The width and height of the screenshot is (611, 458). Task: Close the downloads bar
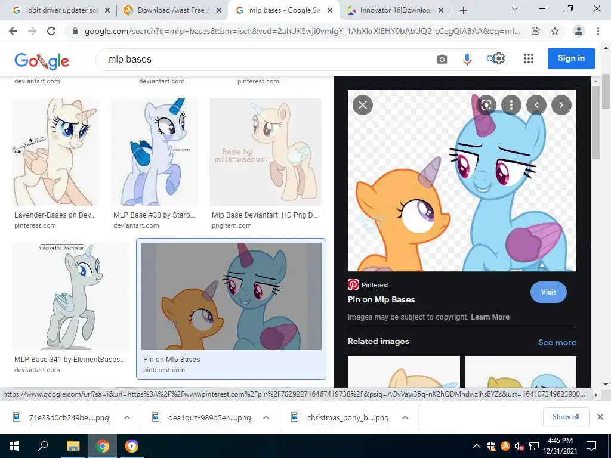click(600, 417)
